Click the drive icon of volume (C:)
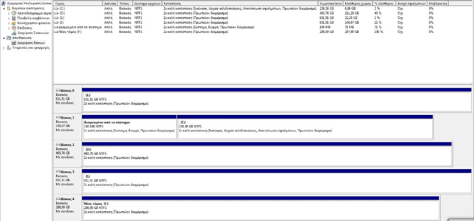The image size is (474, 221). pos(57,8)
